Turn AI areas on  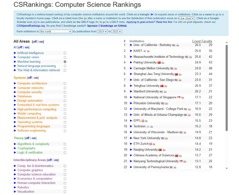point(27,47)
